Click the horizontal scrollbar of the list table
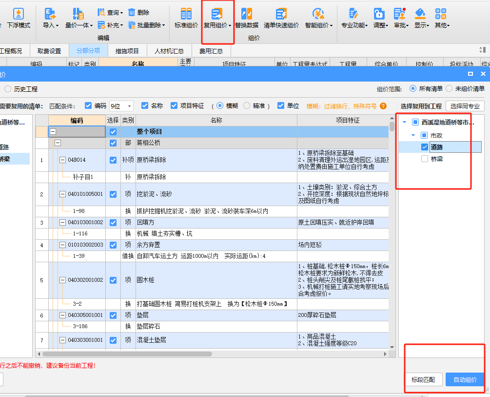This screenshot has width=490, height=397. tap(127, 354)
